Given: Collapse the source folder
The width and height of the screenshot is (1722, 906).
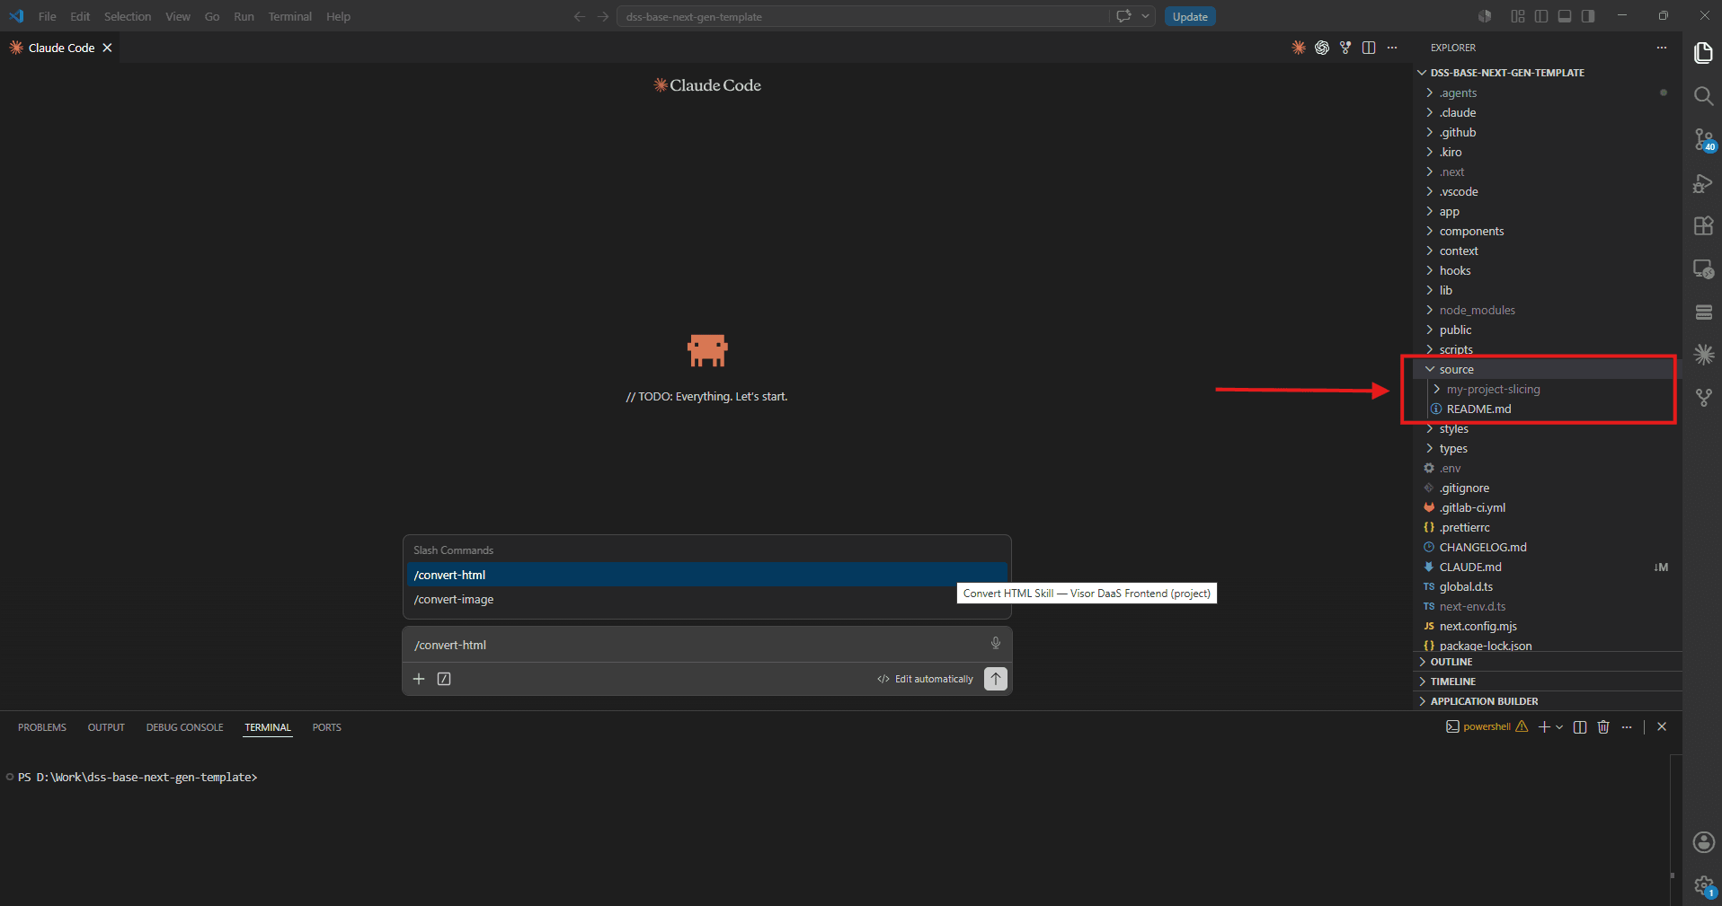Looking at the screenshot, I should pos(1546,369).
